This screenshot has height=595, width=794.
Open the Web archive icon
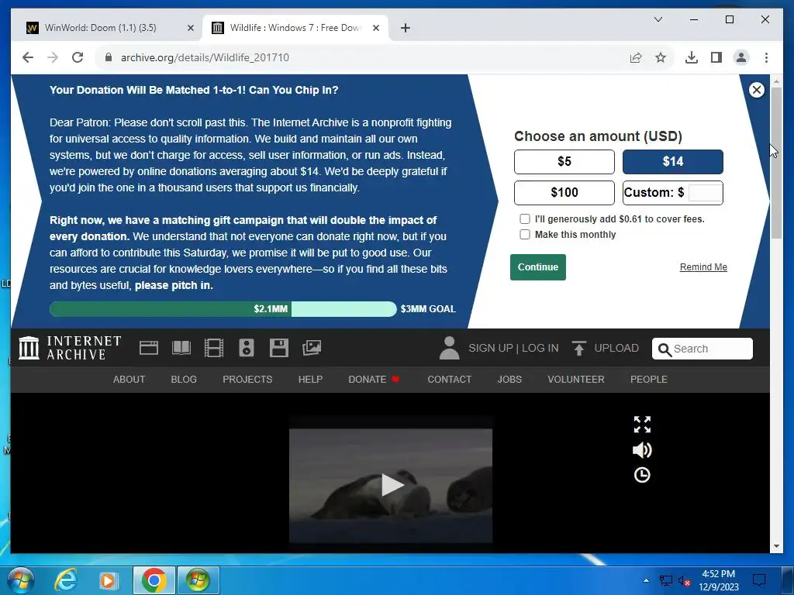tap(149, 348)
